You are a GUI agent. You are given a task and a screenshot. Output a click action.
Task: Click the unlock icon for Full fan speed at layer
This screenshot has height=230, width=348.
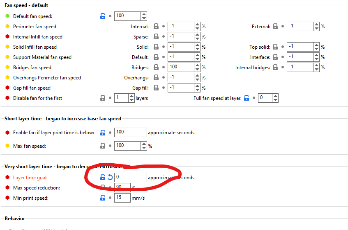[247, 98]
